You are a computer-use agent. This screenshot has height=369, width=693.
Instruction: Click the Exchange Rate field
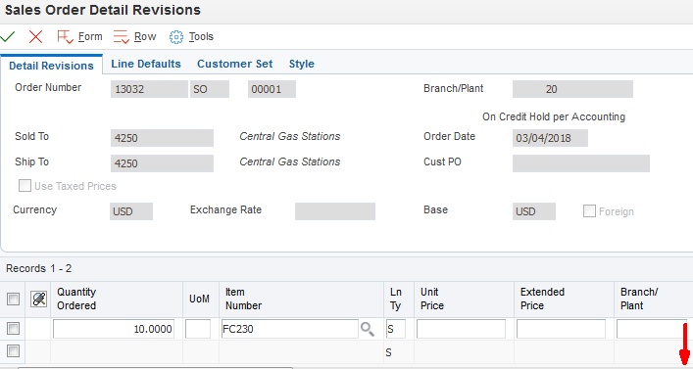pos(335,211)
